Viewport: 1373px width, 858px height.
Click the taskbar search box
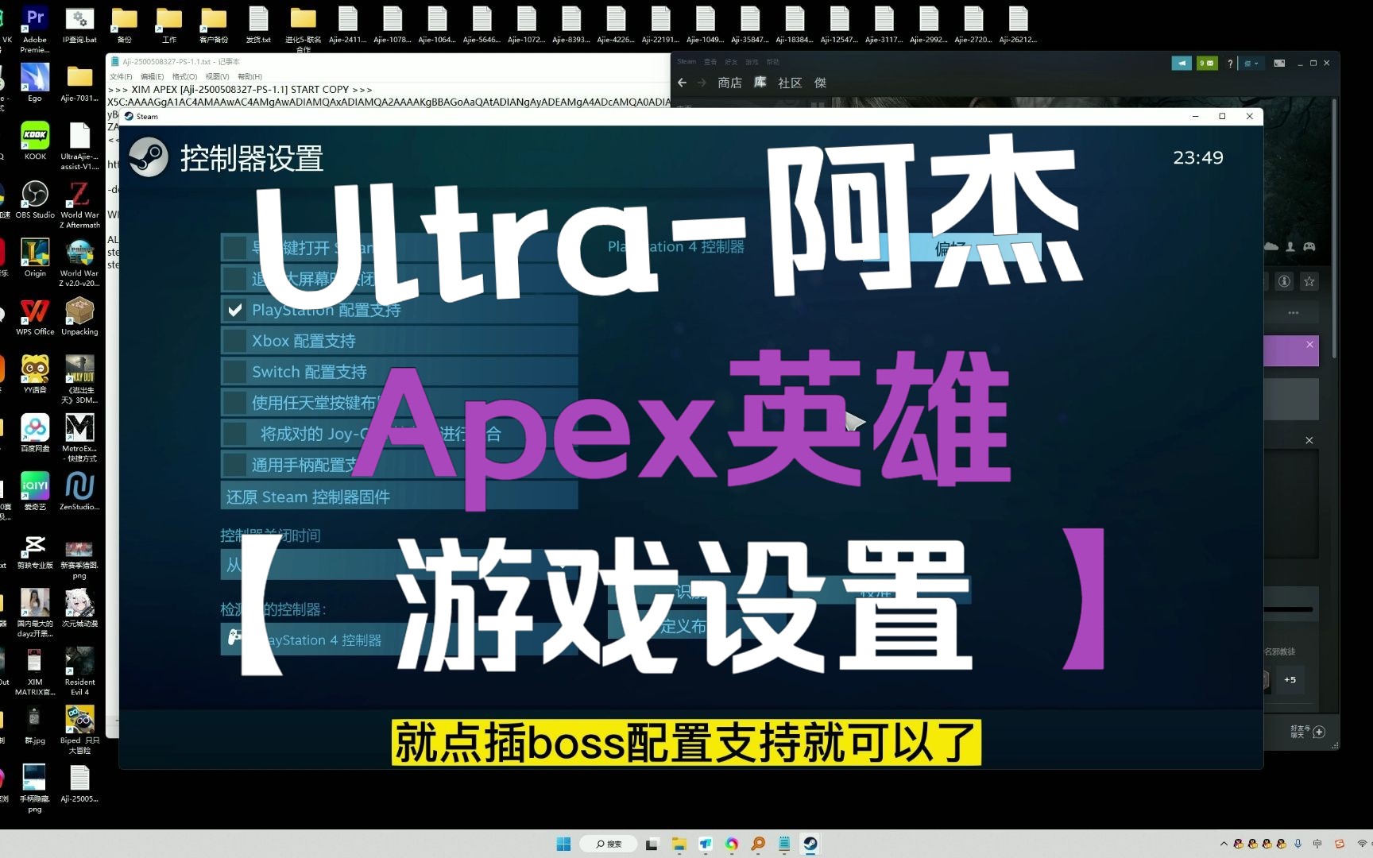[608, 844]
